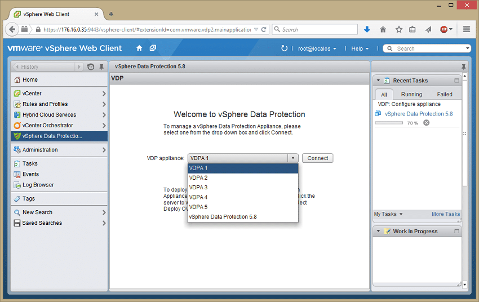
Task: Open the vSphere search box dropdown arrow
Action: pyautogui.click(x=467, y=48)
